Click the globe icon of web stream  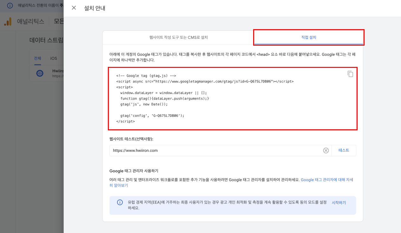coord(40,73)
